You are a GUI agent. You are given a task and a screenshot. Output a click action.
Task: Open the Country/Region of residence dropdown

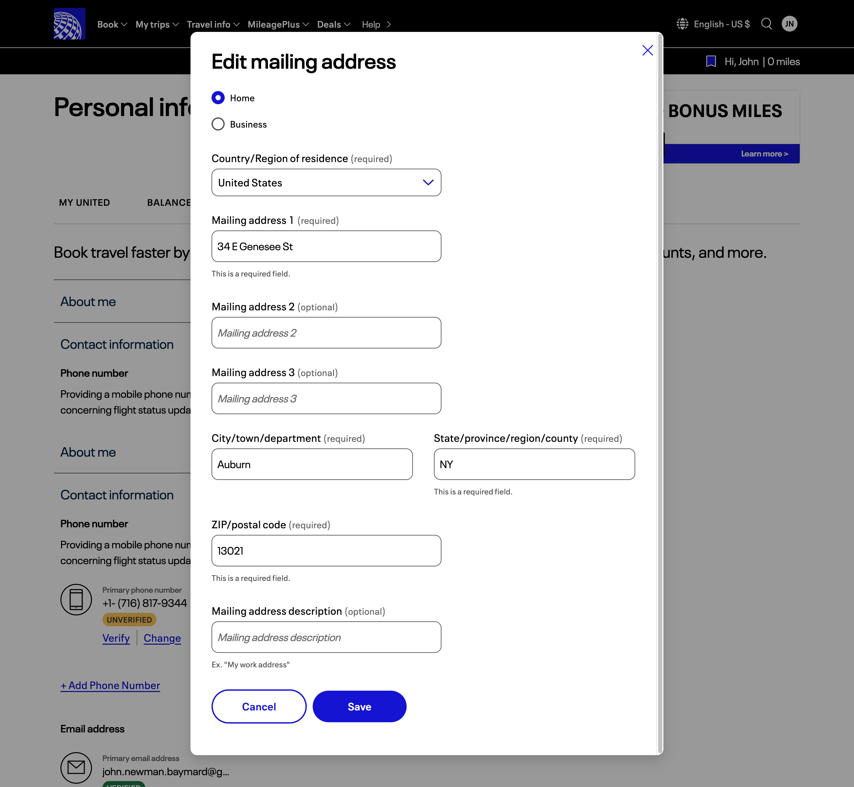[326, 183]
